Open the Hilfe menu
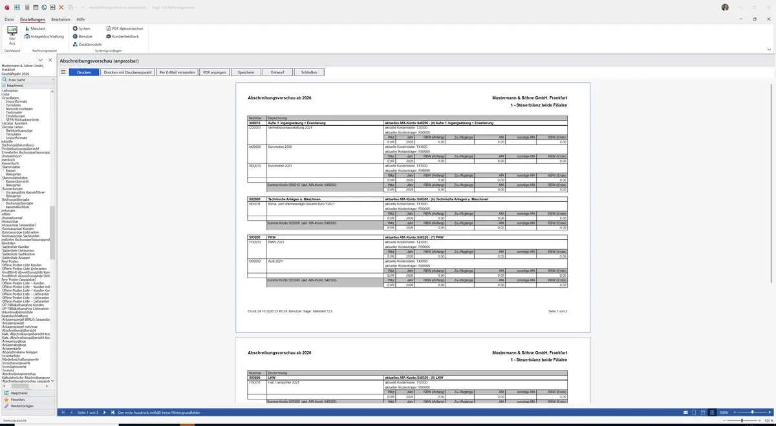Viewport: 776px width, 426px height. coord(81,19)
